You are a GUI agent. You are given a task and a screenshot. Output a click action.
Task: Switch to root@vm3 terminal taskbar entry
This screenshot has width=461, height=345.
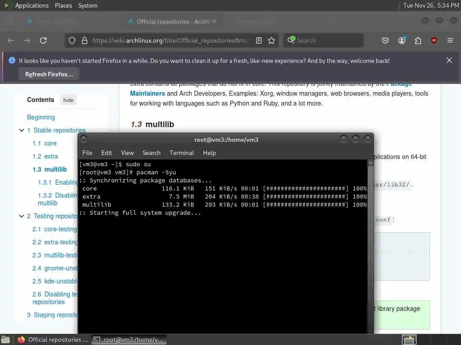coord(129,340)
